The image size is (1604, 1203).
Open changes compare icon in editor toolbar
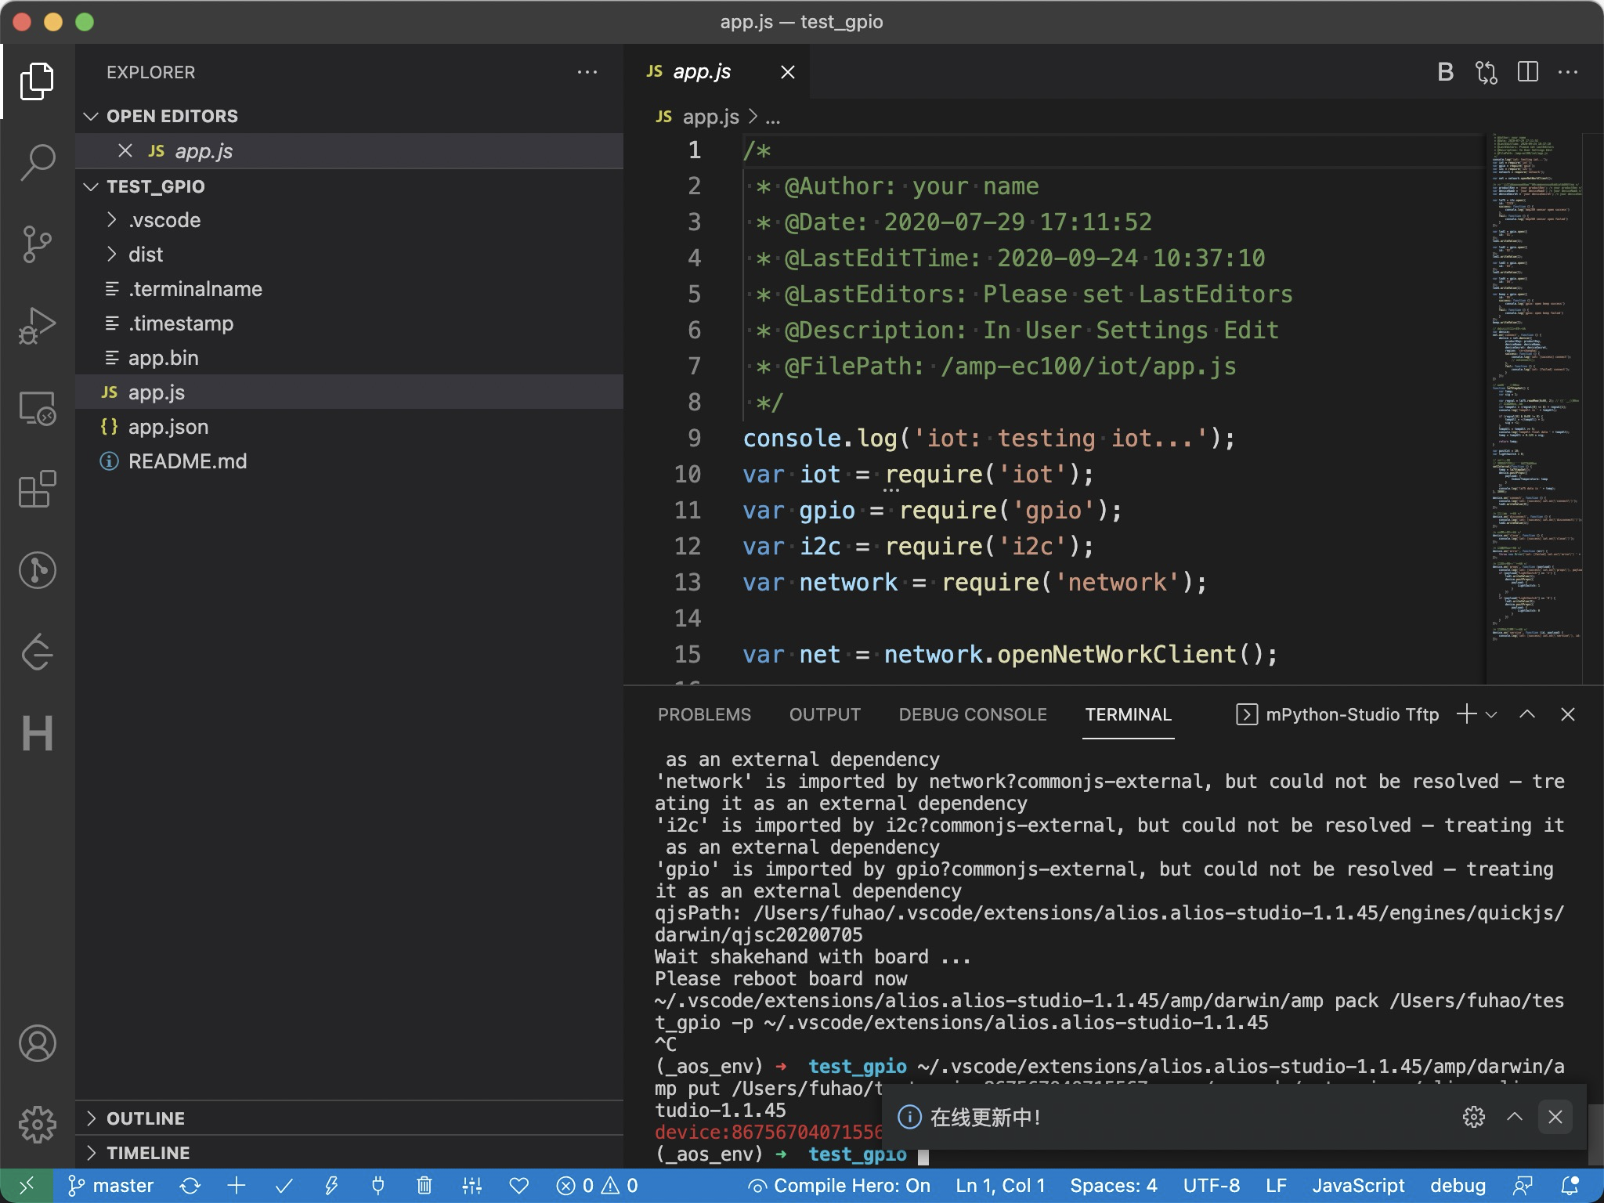tap(1487, 72)
